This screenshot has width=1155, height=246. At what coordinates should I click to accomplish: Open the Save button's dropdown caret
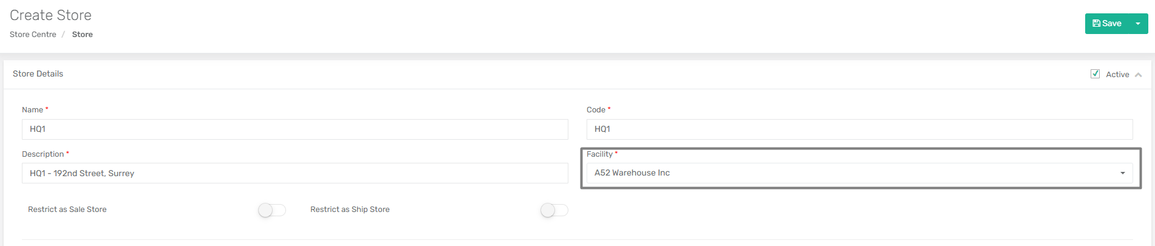pyautogui.click(x=1138, y=24)
